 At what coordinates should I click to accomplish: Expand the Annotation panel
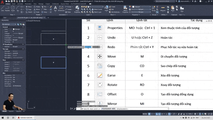point(63,15)
